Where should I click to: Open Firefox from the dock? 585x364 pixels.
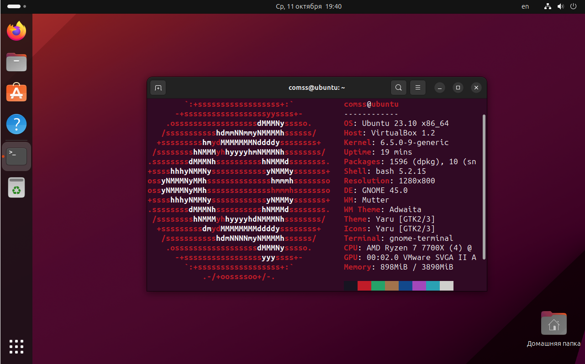(x=16, y=31)
